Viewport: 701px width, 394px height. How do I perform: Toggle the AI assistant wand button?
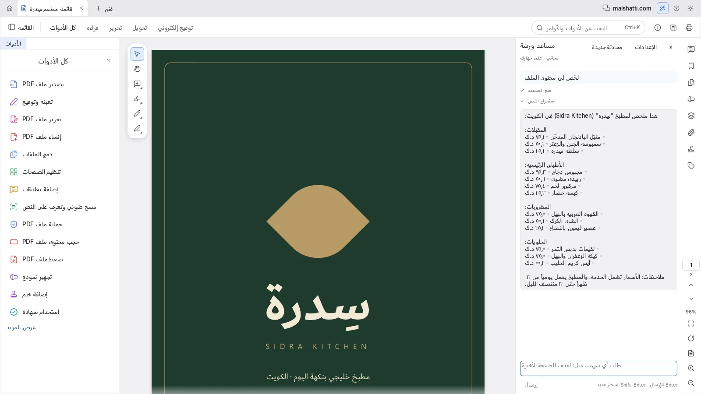click(x=662, y=8)
